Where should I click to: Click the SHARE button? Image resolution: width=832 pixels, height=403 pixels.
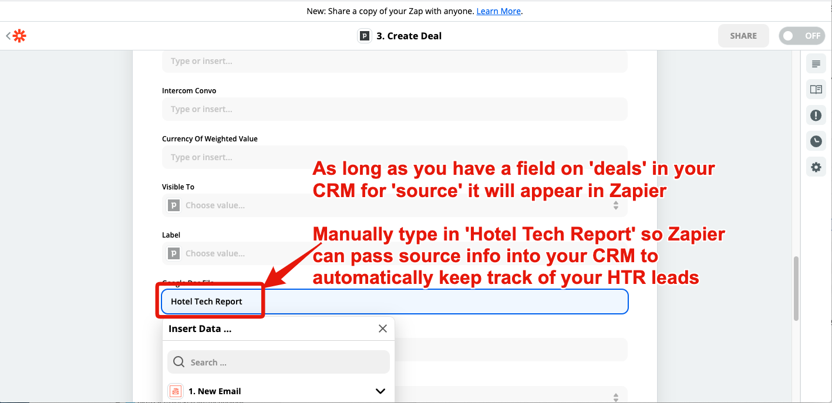click(x=743, y=36)
